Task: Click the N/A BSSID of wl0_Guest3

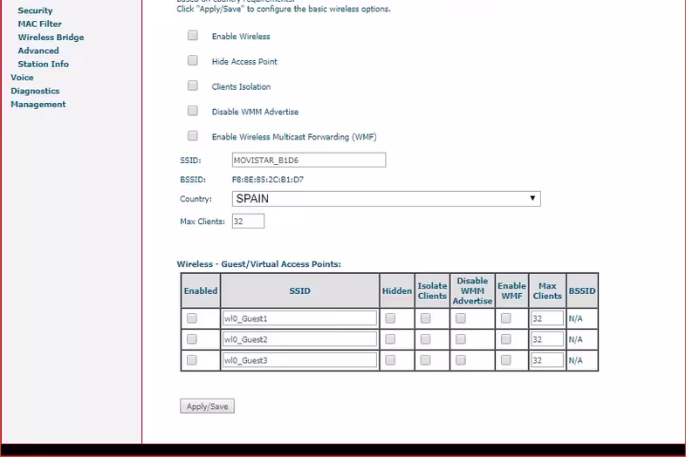Action: click(576, 361)
